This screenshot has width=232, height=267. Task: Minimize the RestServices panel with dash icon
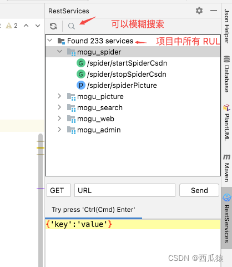pos(214,11)
